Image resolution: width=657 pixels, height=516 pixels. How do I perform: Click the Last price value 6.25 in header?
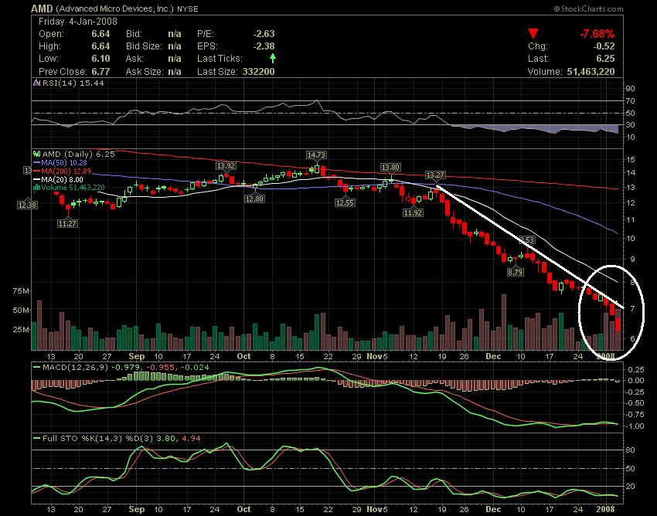coord(605,59)
